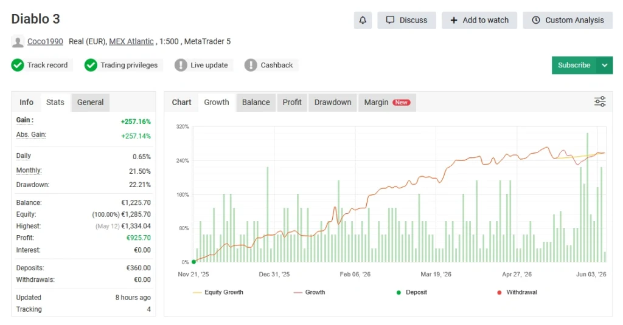Click the Subscribe button
623x325 pixels.
[574, 65]
